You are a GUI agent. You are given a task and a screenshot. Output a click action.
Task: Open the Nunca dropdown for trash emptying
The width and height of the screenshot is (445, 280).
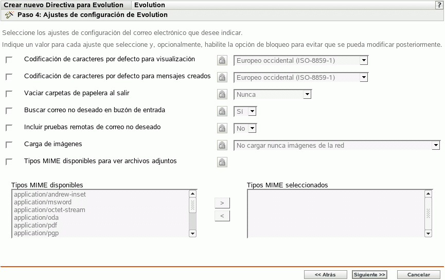(273, 95)
